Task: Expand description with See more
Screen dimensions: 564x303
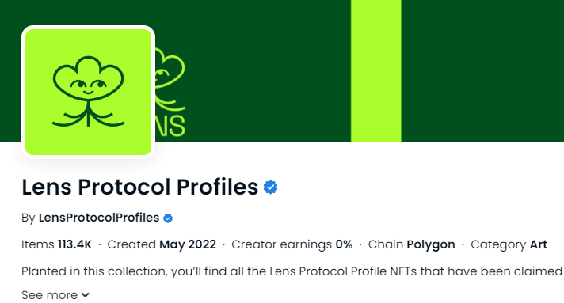Action: click(x=55, y=295)
